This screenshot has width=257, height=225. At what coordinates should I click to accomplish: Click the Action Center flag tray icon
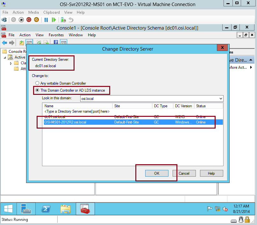210,209
